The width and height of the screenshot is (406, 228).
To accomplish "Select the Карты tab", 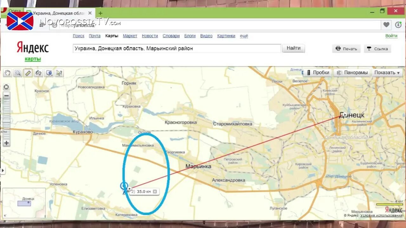I will [112, 36].
